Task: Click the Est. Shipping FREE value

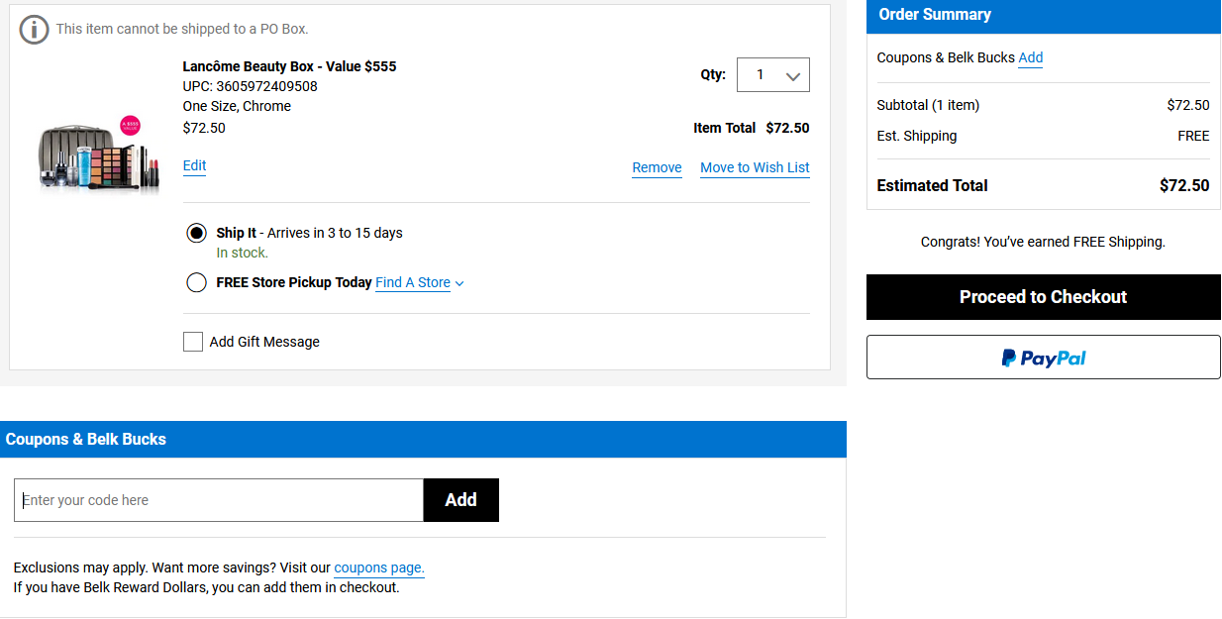Action: [x=1193, y=136]
